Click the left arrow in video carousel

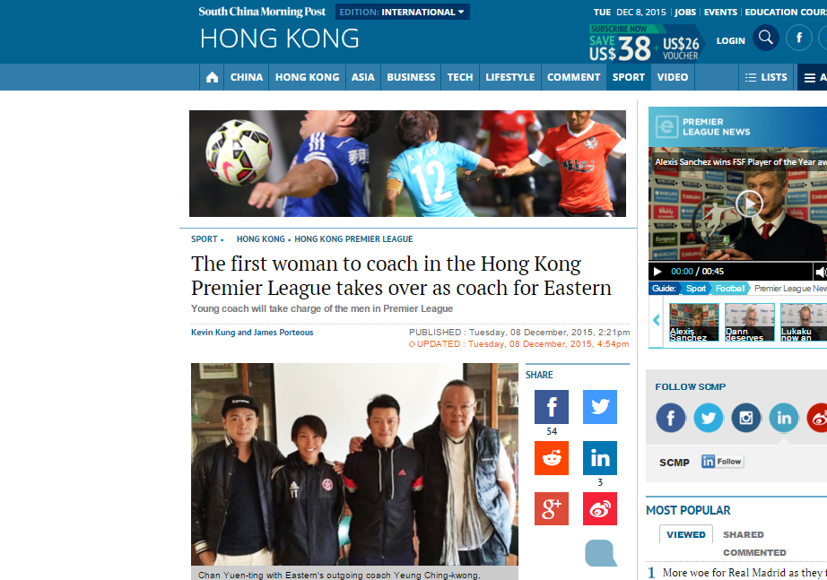(x=656, y=320)
